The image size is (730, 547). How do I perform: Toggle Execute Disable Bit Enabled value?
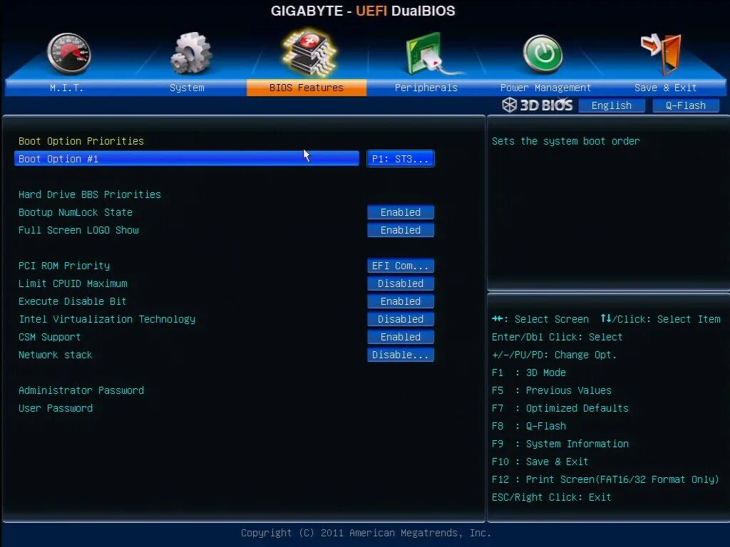(x=401, y=301)
